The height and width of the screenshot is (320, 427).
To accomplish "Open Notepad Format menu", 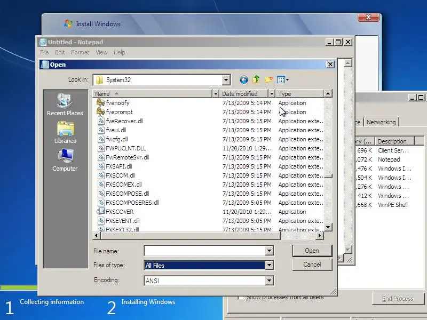I will (80, 52).
